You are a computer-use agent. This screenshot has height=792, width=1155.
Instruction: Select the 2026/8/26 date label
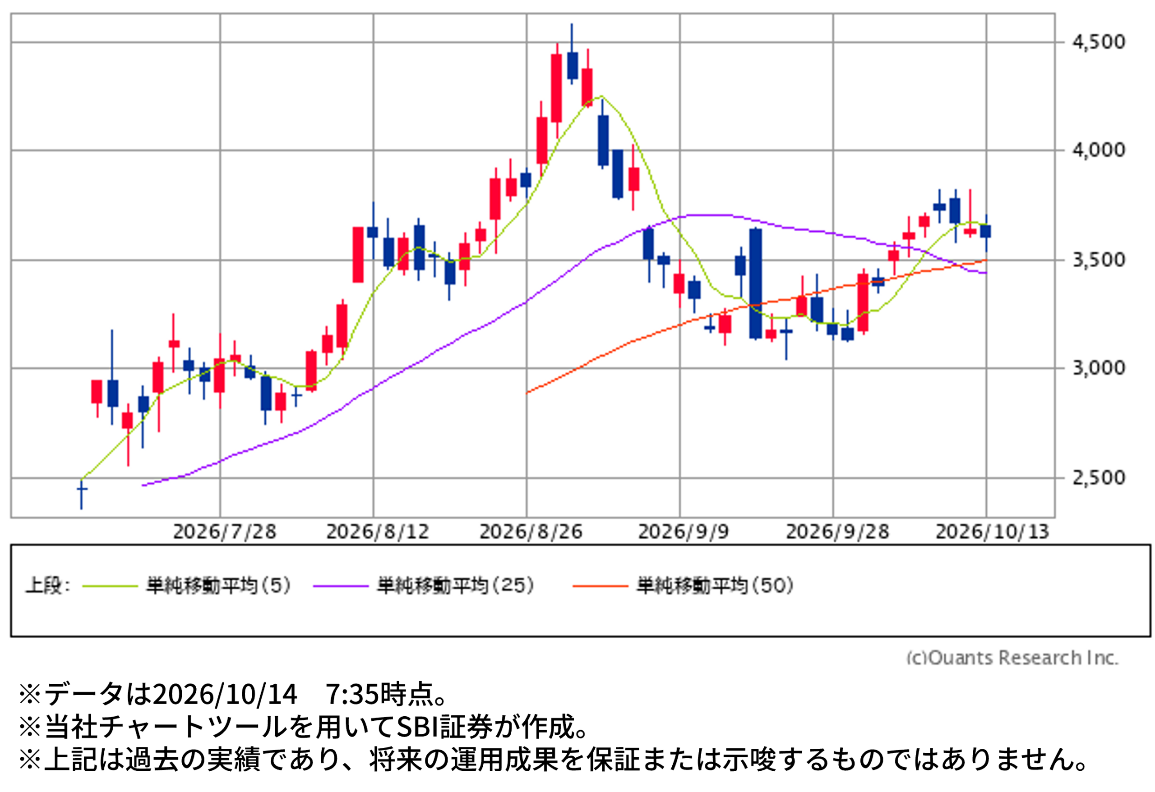[x=530, y=532]
